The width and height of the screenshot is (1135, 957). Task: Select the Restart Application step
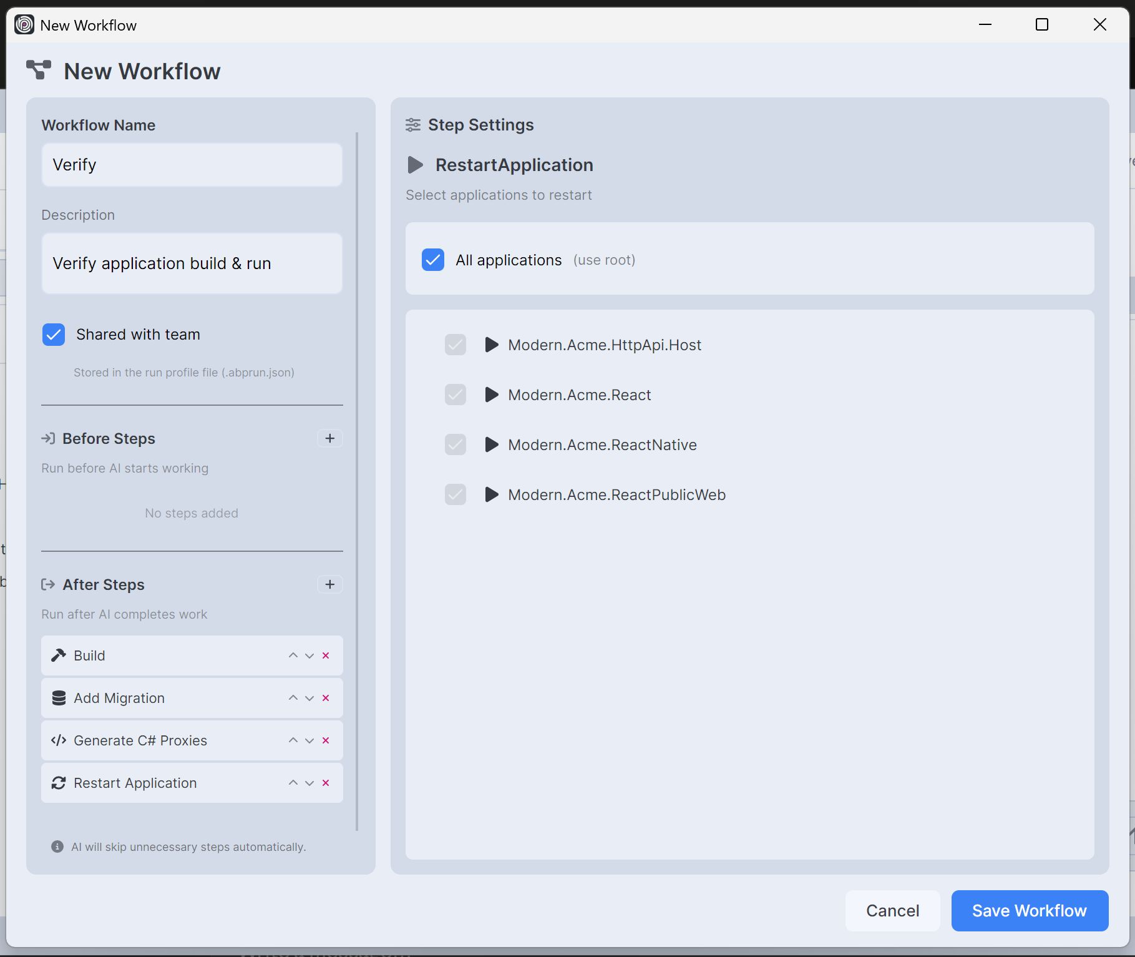point(192,783)
